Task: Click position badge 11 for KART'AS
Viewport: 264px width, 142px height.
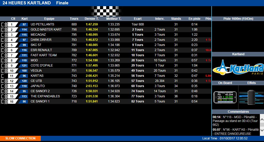Action: [x=12, y=76]
